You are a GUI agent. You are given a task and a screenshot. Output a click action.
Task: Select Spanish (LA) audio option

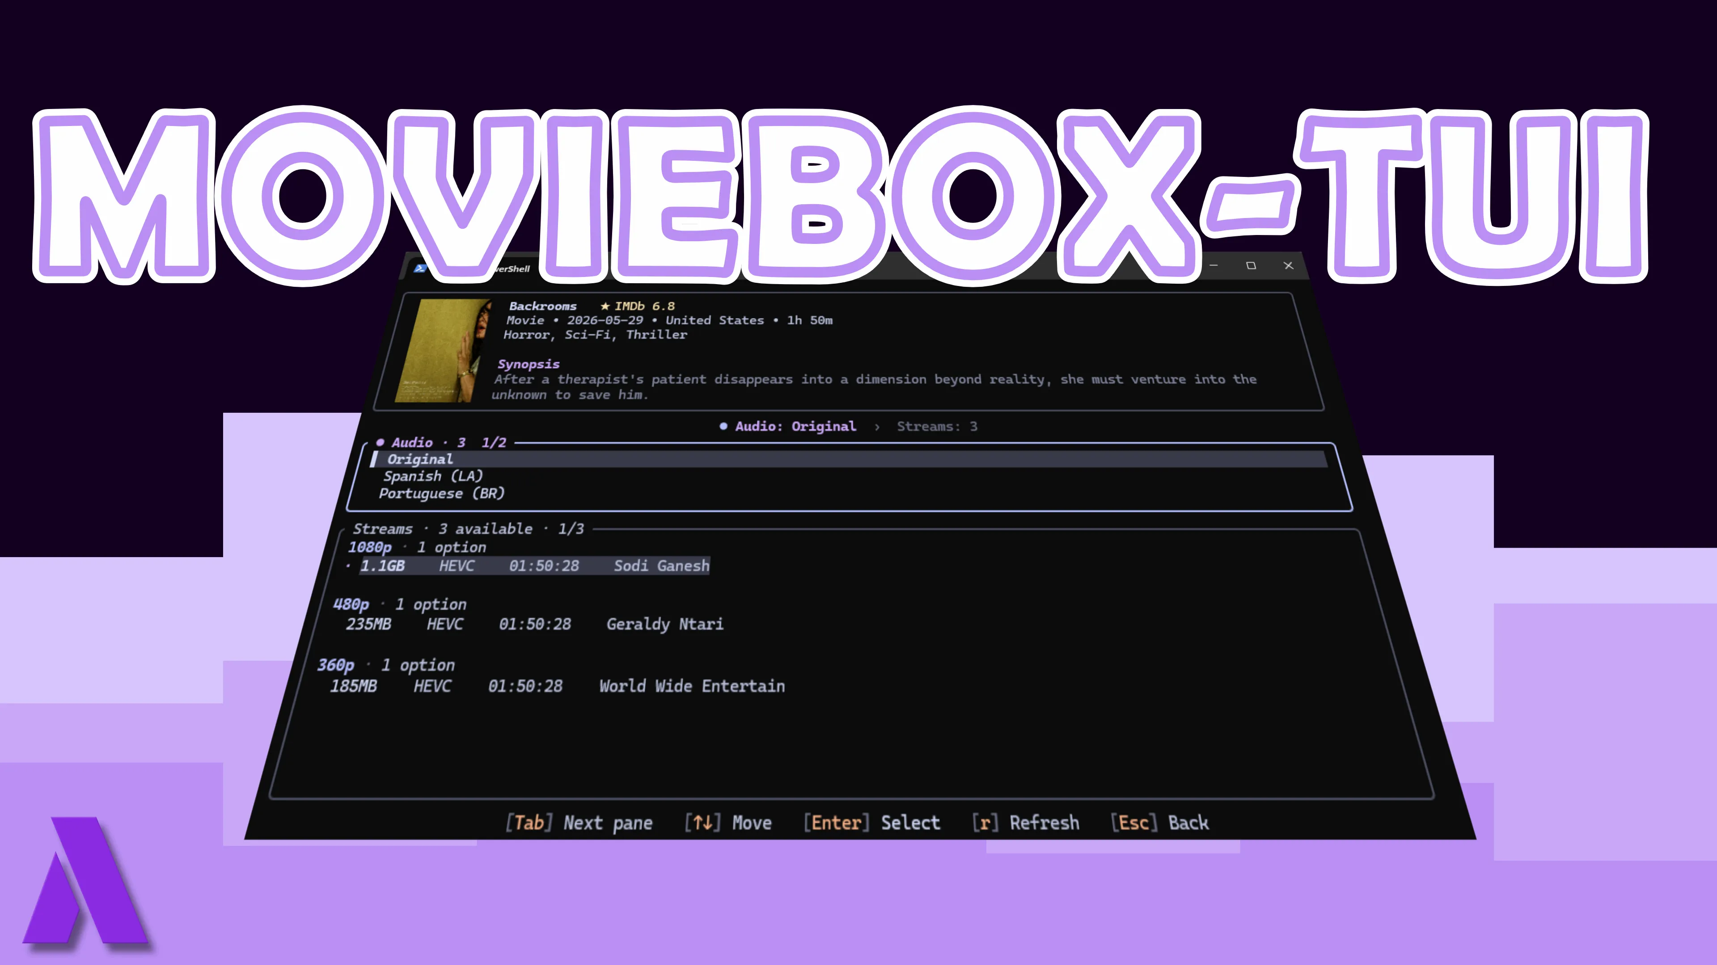[432, 476]
